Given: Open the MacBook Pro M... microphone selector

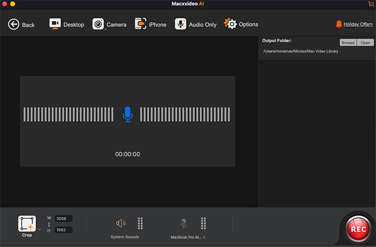Looking at the screenshot, I should pos(188,237).
